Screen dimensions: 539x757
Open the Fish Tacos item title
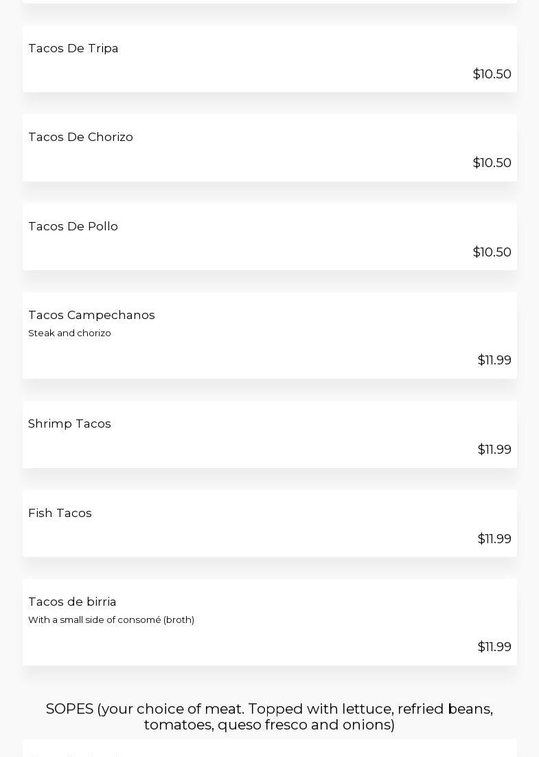coord(60,513)
